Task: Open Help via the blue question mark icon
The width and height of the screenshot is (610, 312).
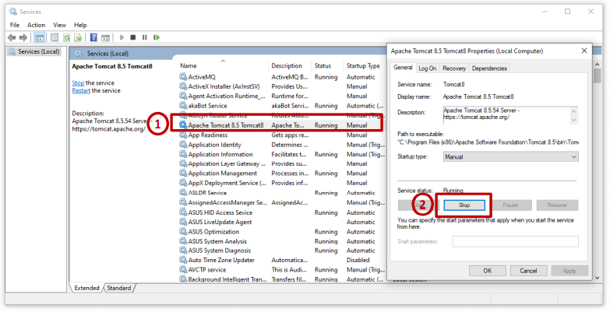Action: (x=93, y=37)
